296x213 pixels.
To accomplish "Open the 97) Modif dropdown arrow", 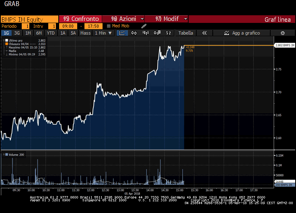I will click(185, 19).
